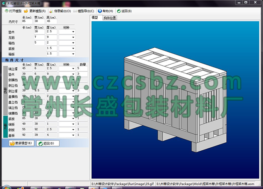The height and width of the screenshot is (189, 263).
Task: Click the status bar path ending 外框架木箱.asm
Action: [205, 184]
